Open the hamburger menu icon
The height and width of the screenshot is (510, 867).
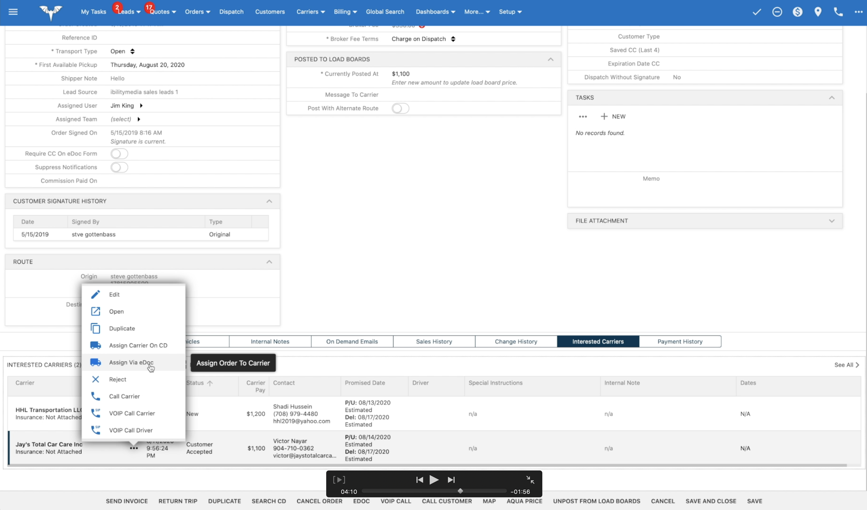(13, 12)
